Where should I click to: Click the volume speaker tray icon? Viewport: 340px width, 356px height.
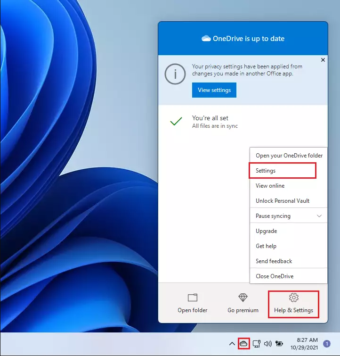[267, 344]
